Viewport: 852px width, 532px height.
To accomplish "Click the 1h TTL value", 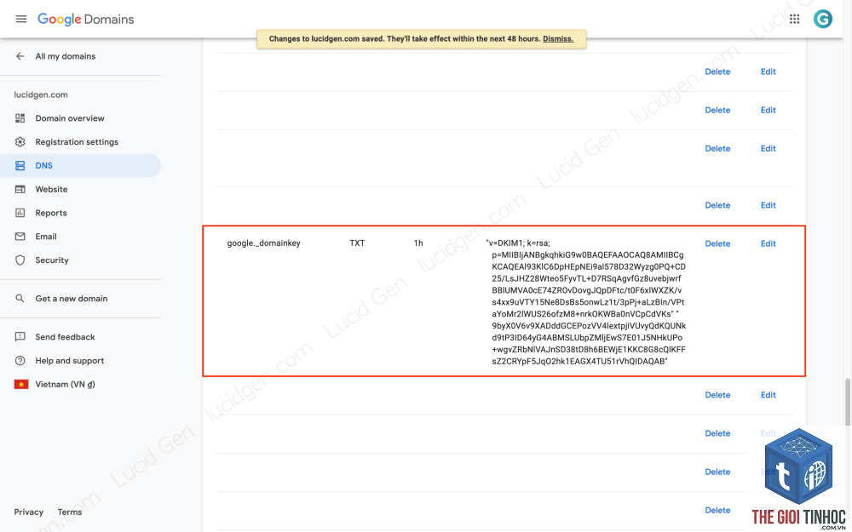I will click(417, 243).
